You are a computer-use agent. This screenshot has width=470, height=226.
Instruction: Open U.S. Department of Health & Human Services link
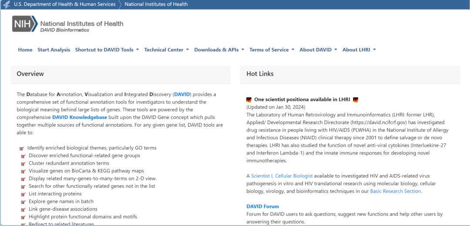tap(64, 4)
